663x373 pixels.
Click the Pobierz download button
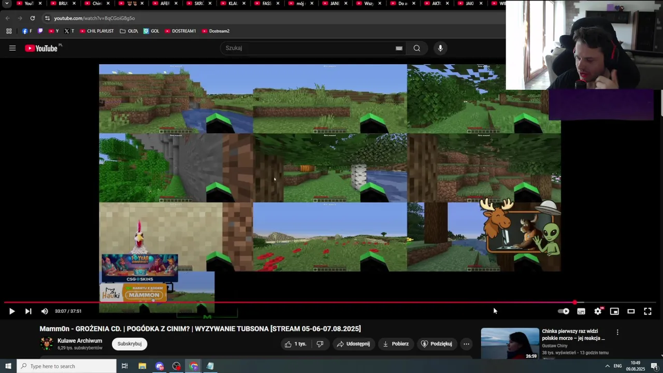(396, 344)
